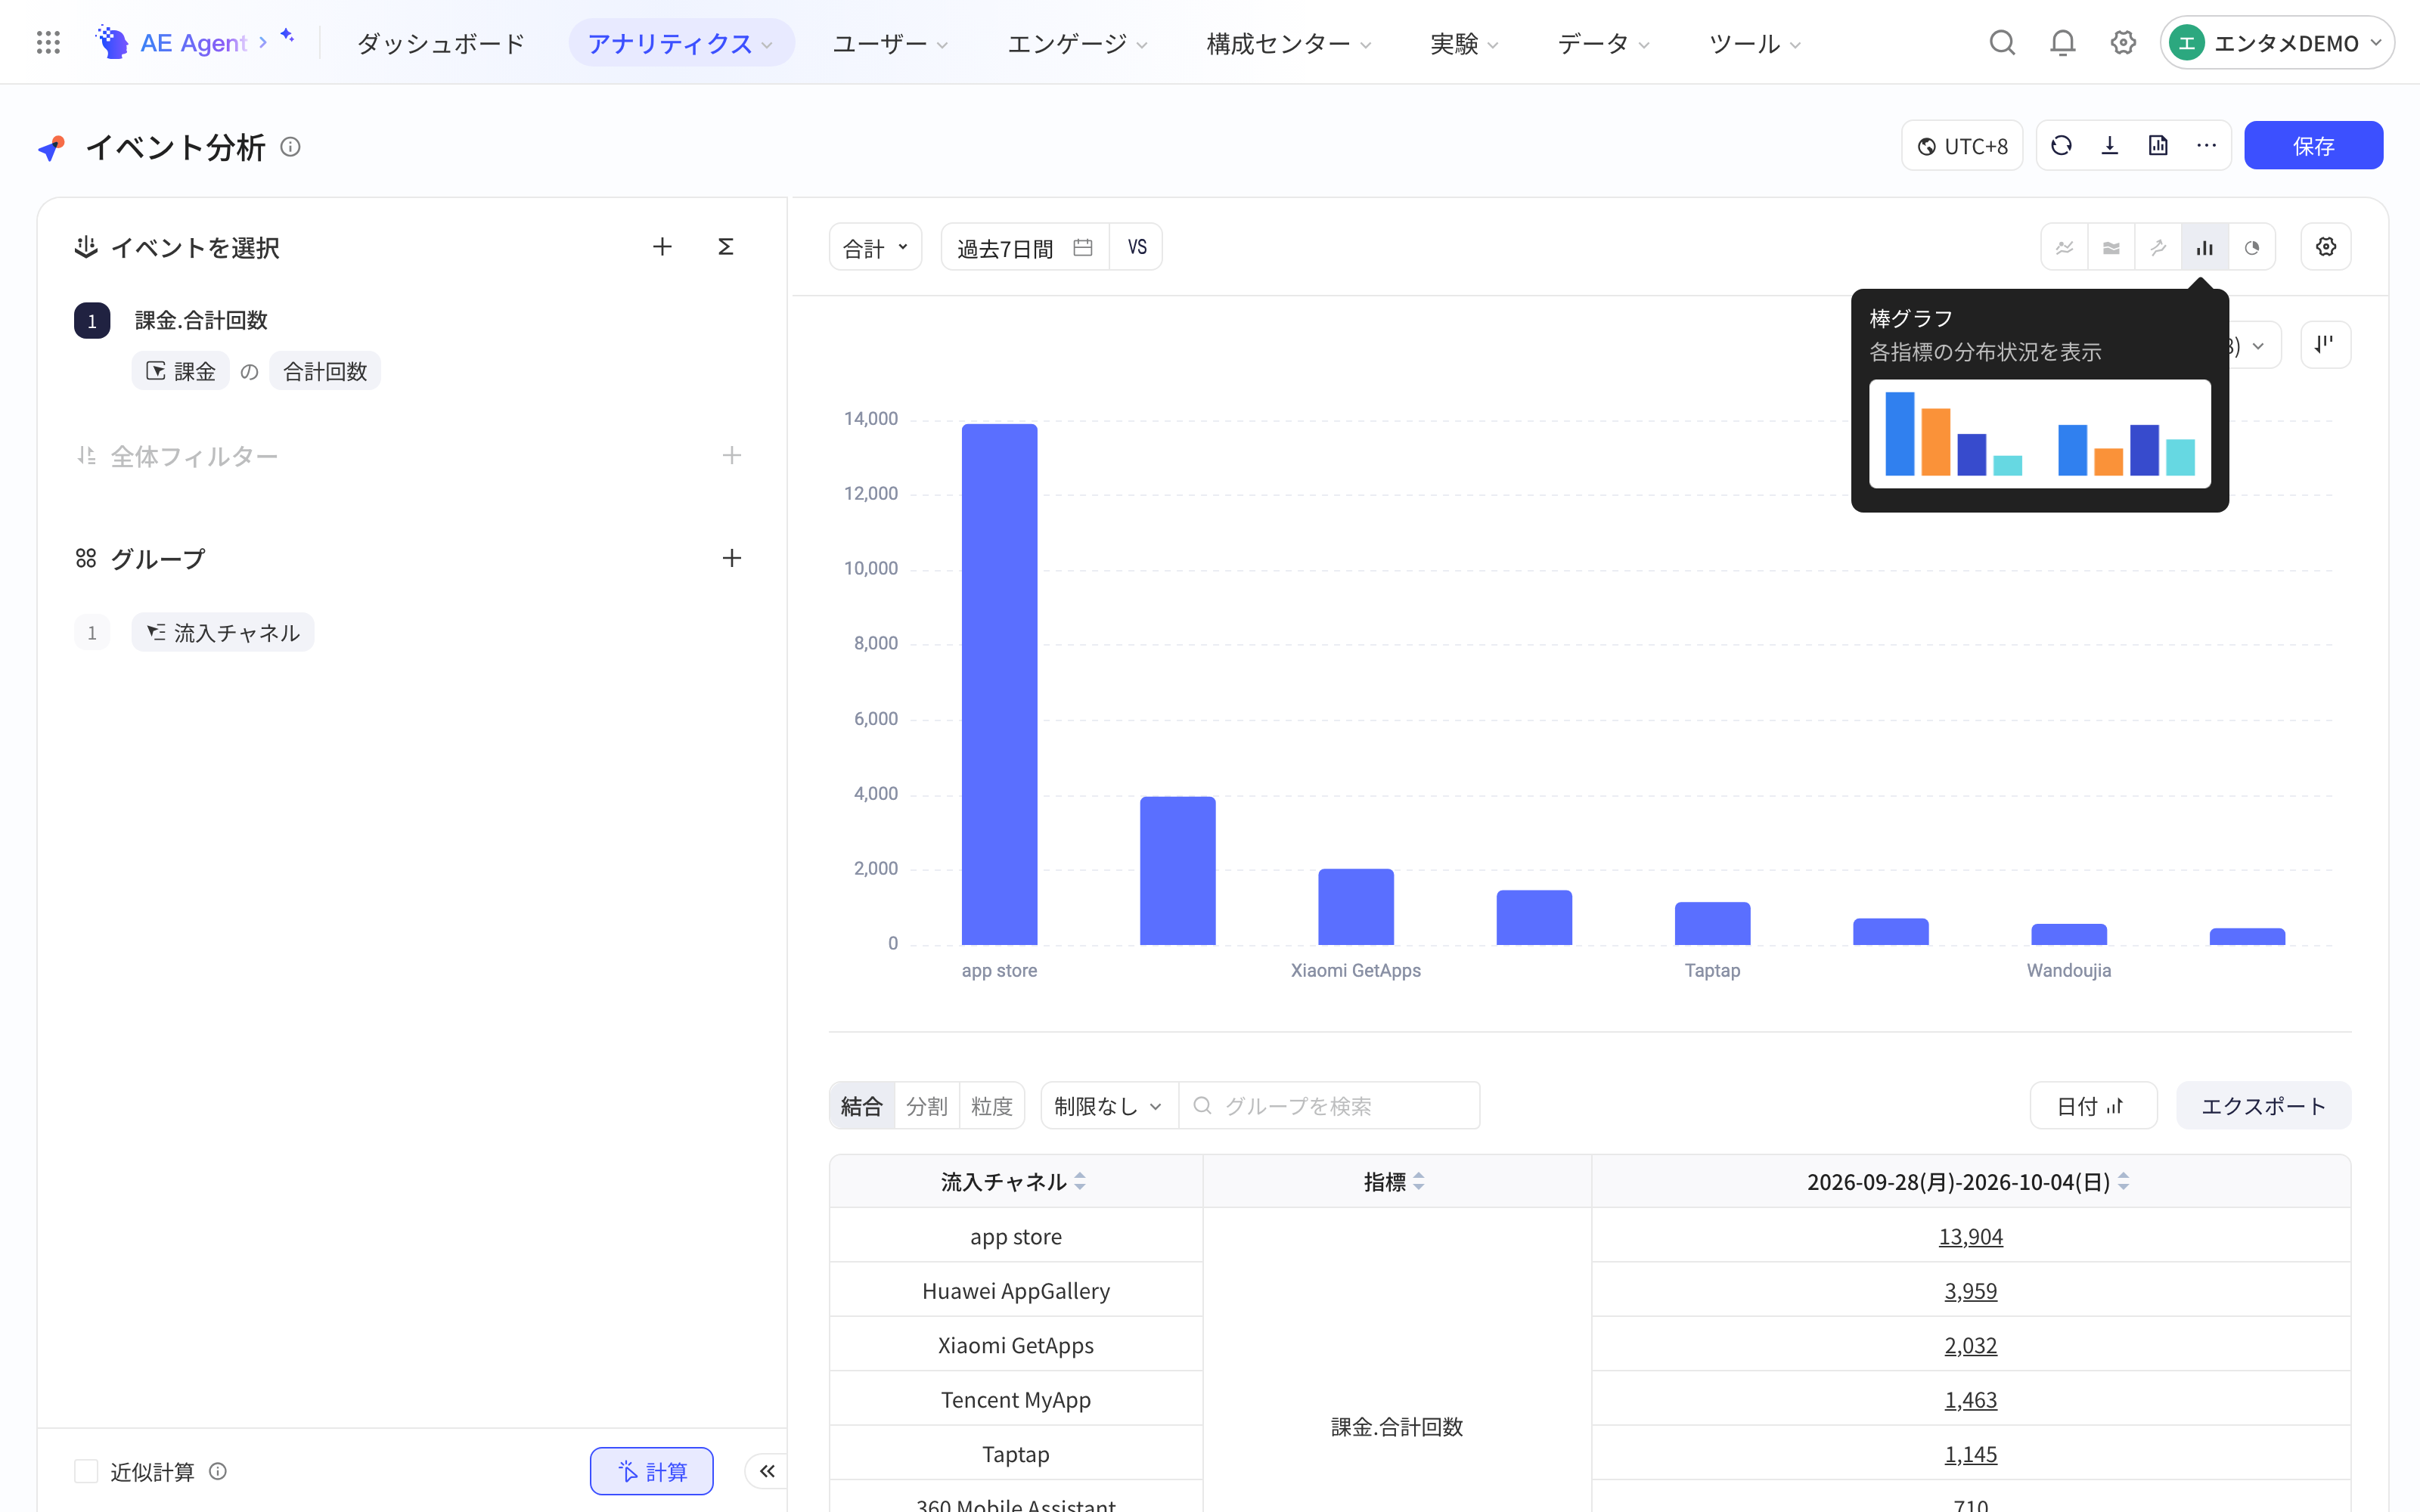Screen dimensions: 2420x1512
Task: Click the refresh data icon
Action: click(x=2061, y=146)
